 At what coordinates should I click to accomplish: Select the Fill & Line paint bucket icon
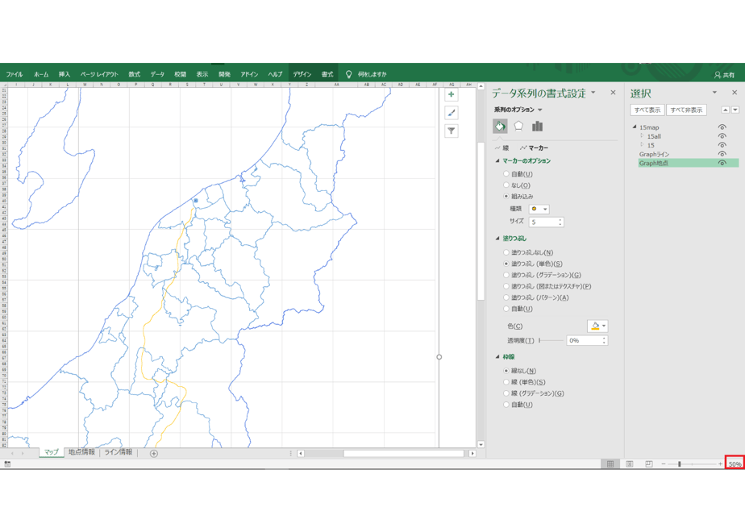(500, 127)
